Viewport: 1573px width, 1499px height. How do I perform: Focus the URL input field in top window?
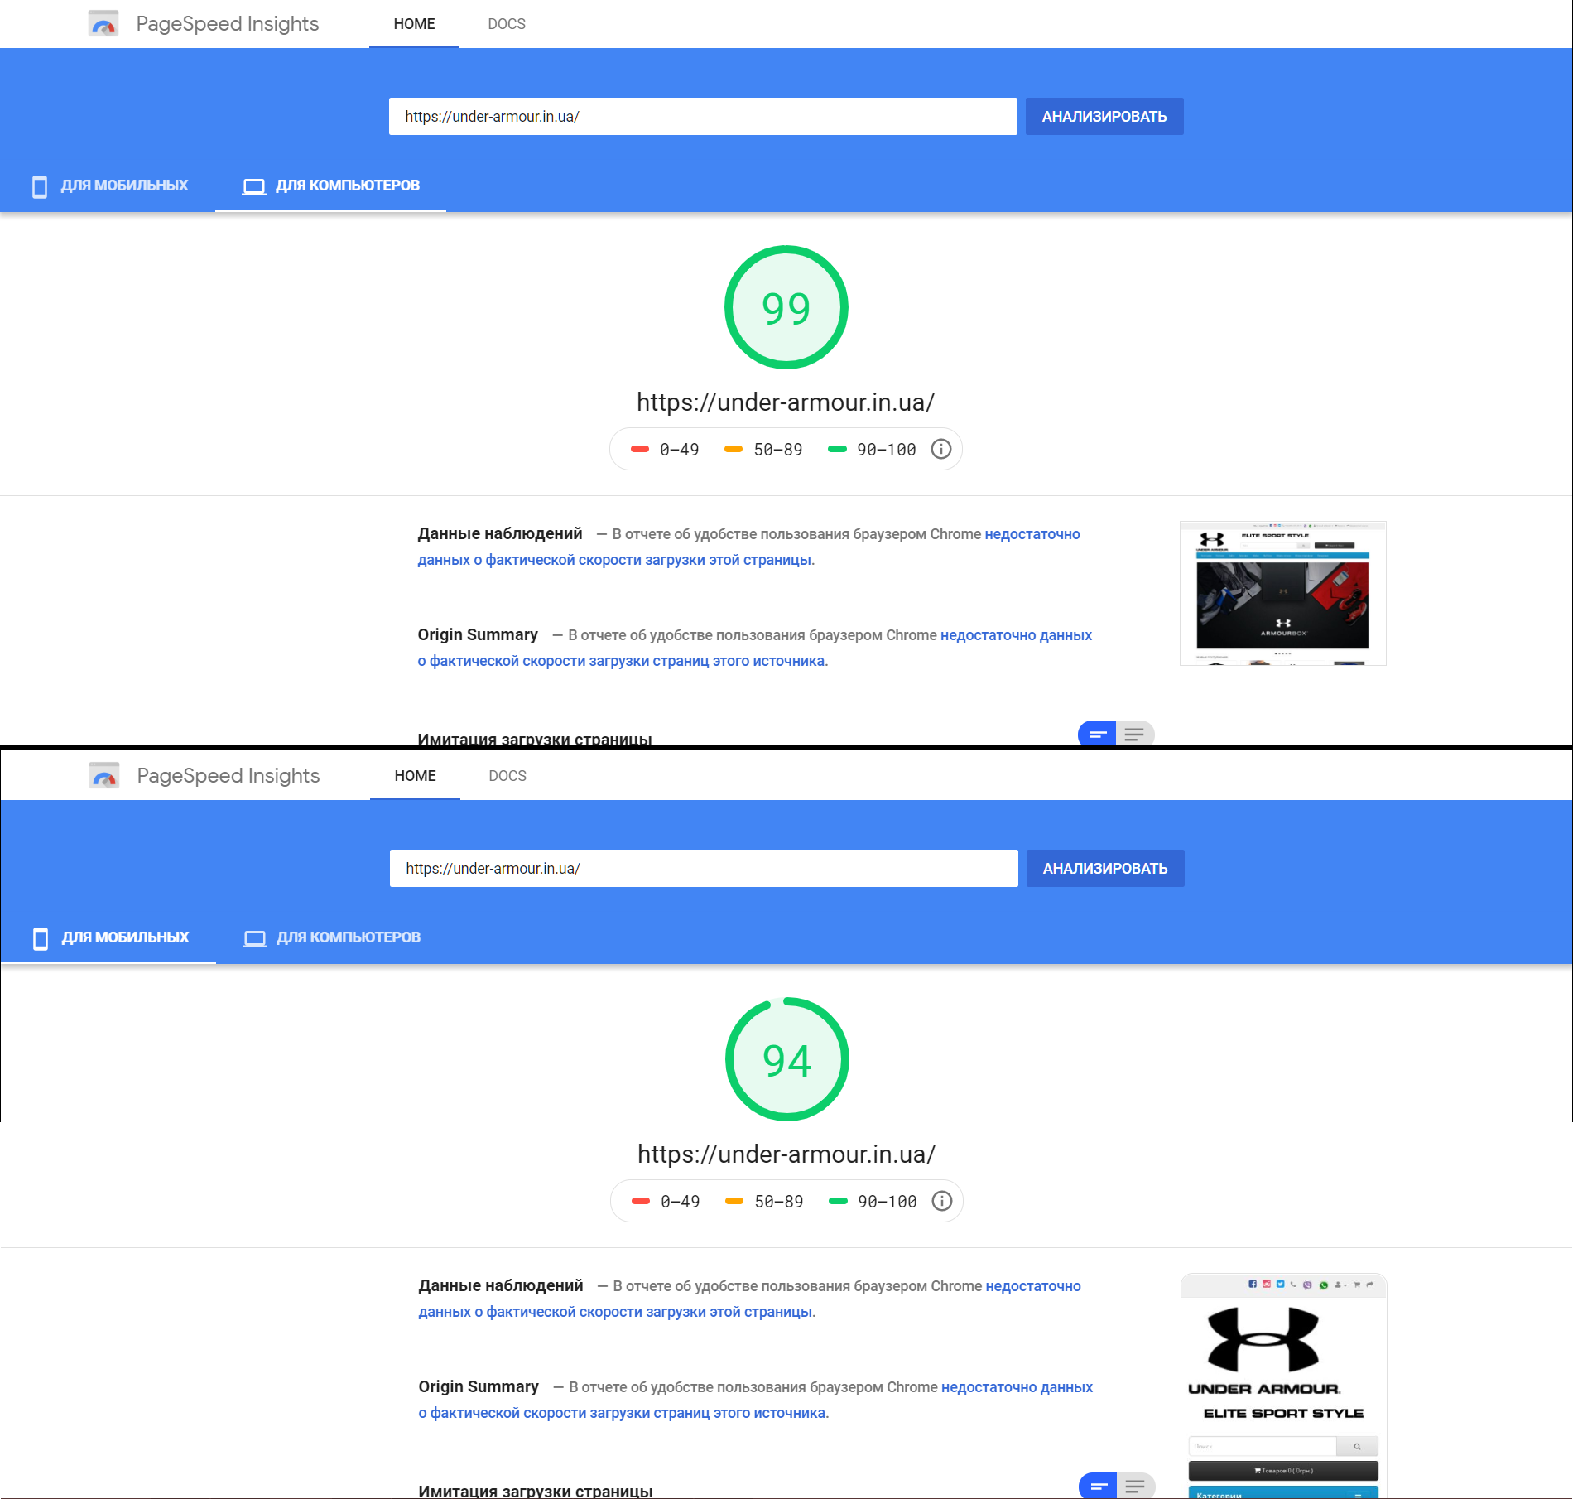pos(703,117)
